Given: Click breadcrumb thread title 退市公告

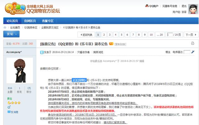Looking at the screenshot, I should tap(81, 28).
